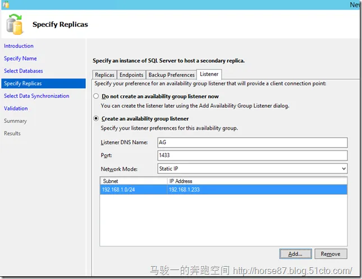This screenshot has width=362, height=279.
Task: Open the Backup Preferences tab
Action: click(172, 75)
